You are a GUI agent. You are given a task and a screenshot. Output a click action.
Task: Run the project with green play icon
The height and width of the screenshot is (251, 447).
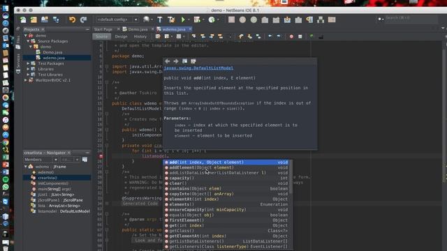(x=183, y=20)
